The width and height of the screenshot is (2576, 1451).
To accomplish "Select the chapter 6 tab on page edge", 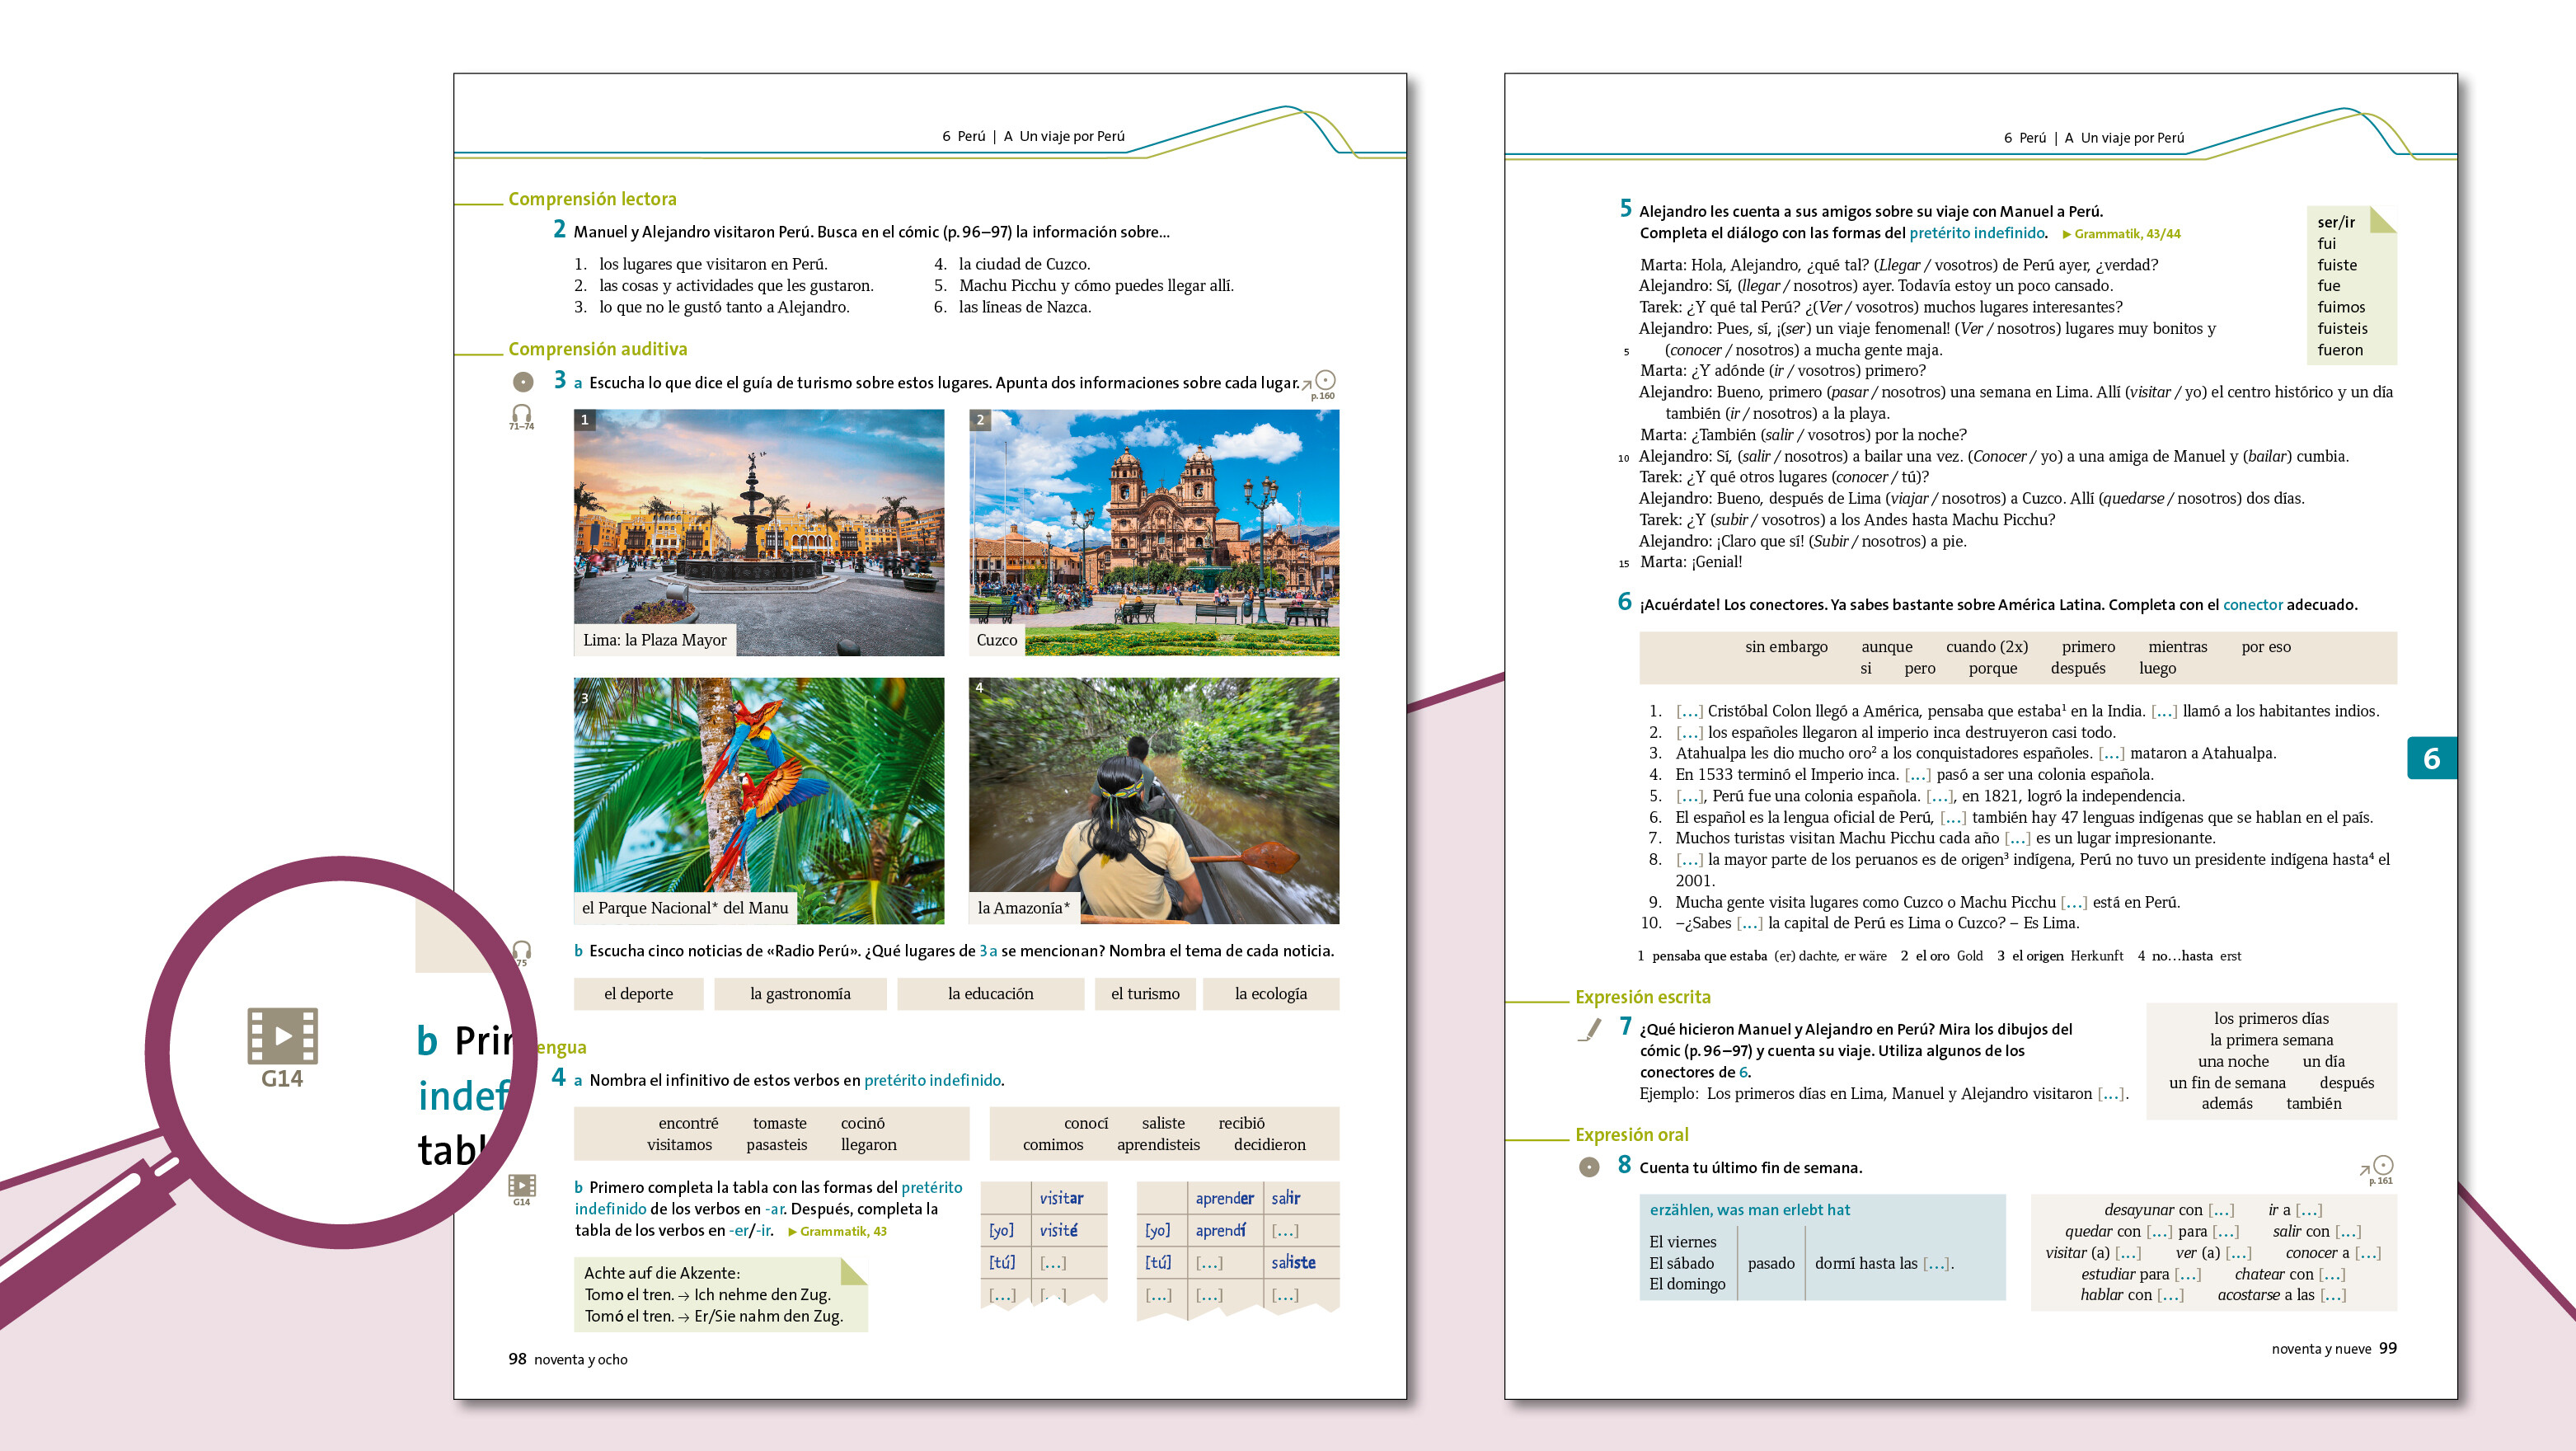I will (x=2431, y=758).
